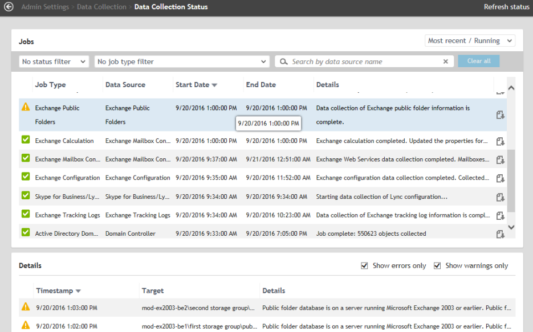Toggle Show warnings only checkbox
The height and width of the screenshot is (332, 533).
[437, 265]
